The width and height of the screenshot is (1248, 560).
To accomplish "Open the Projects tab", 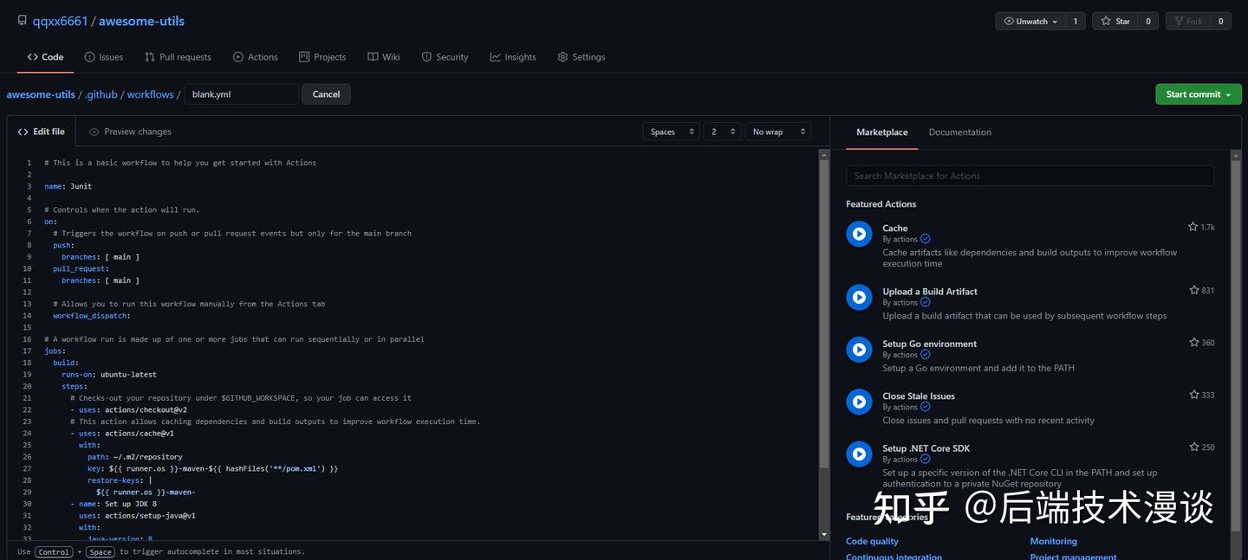I will [322, 57].
